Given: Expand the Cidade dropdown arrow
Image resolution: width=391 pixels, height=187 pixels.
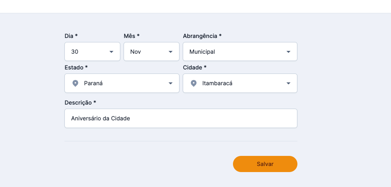Looking at the screenshot, I should pyautogui.click(x=288, y=84).
